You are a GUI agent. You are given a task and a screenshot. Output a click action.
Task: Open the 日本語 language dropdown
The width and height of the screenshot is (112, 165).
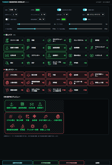tap(13, 10)
